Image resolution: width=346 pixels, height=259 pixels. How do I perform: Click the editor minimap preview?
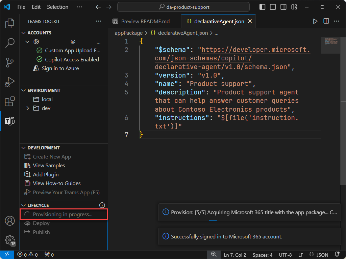pos(330,45)
